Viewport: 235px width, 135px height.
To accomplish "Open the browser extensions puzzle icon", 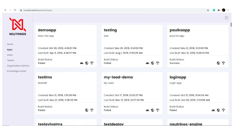I will coord(219,10).
